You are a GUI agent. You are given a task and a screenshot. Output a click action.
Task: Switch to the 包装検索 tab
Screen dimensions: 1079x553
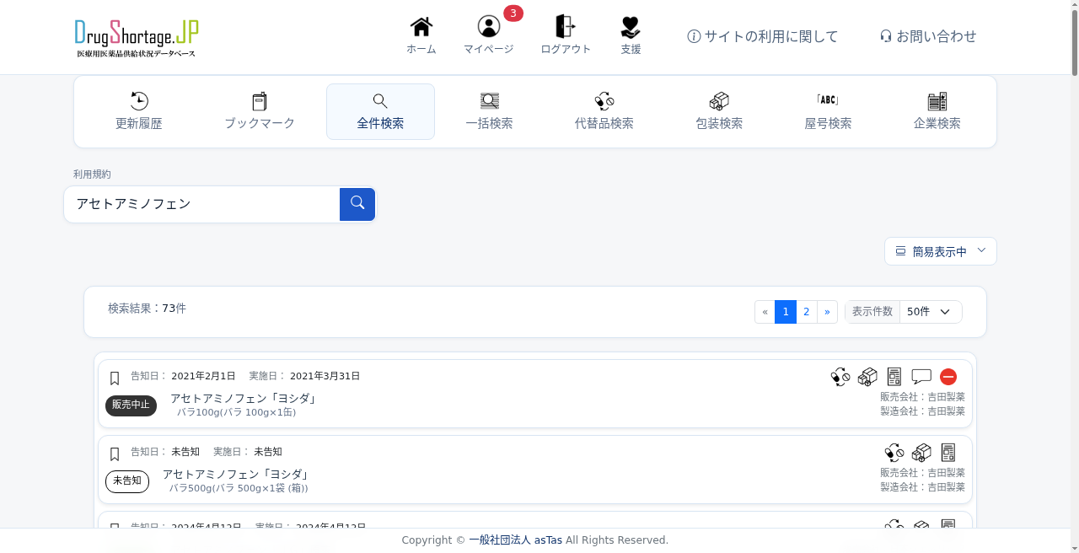pos(719,111)
